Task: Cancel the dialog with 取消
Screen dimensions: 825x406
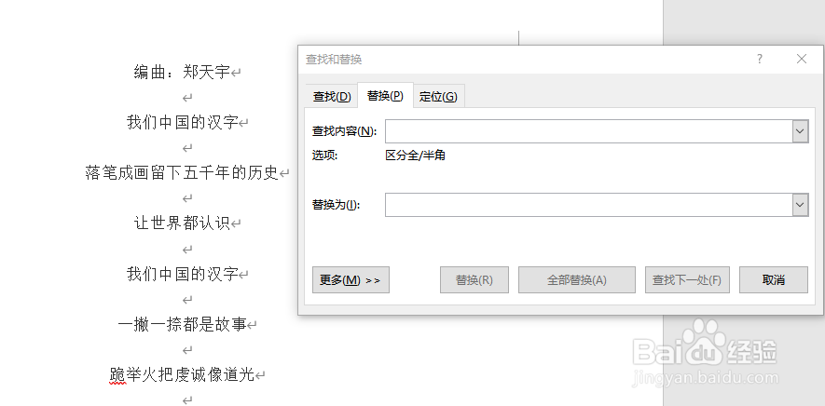Action: coord(774,279)
